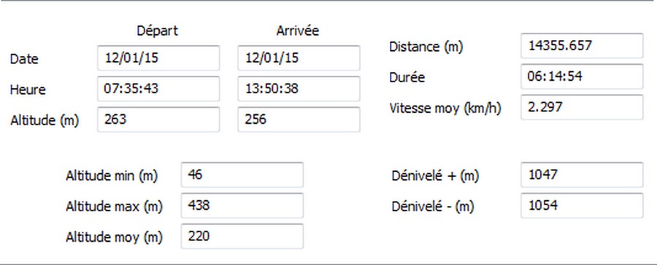Screen dimensions: 657x265
Task: Click the Dénivelé + (m) label
Action: click(x=435, y=176)
